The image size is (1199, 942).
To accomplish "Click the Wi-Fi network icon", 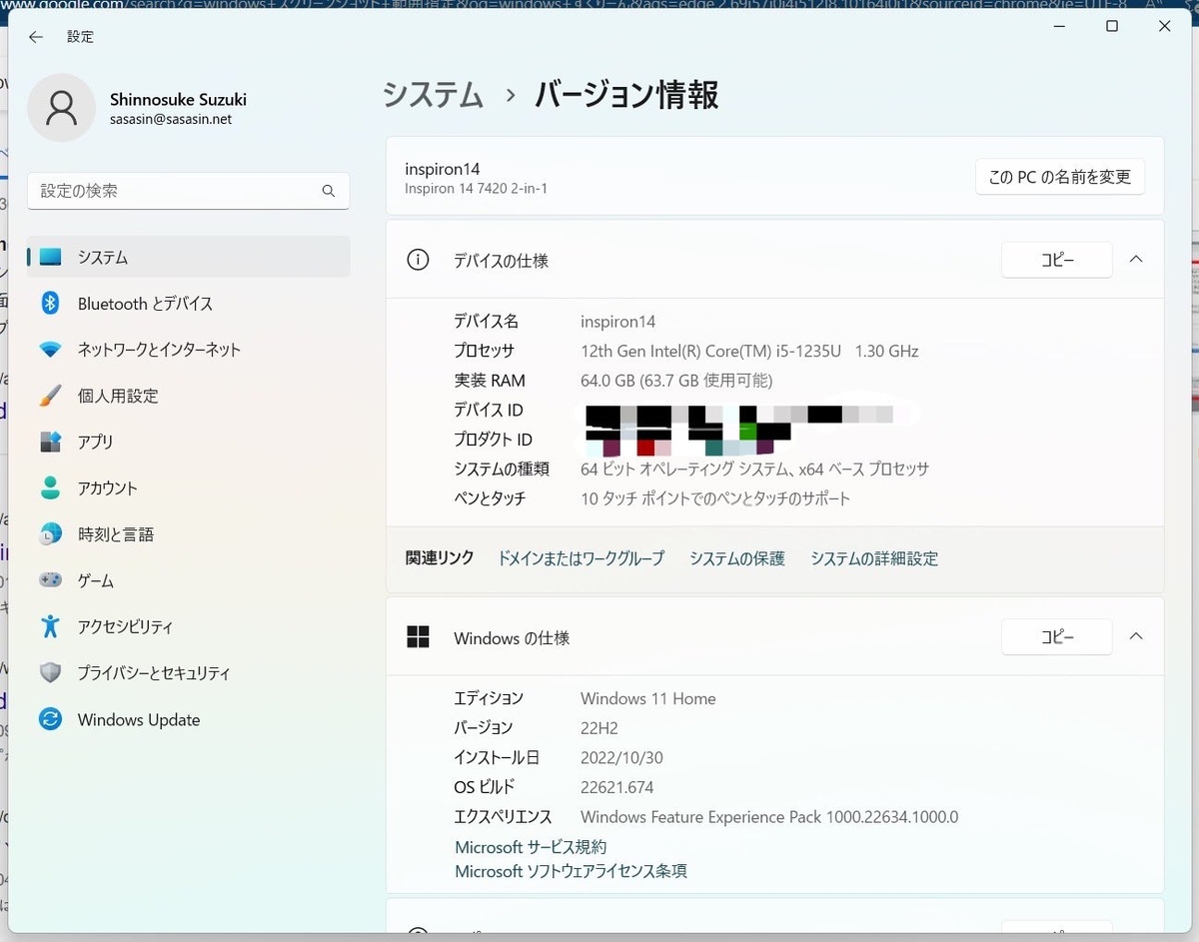I will (51, 350).
